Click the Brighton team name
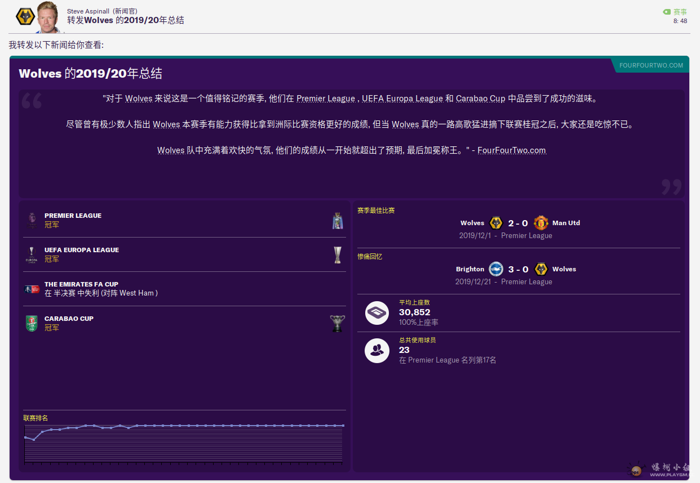The width and height of the screenshot is (700, 483). 470,269
